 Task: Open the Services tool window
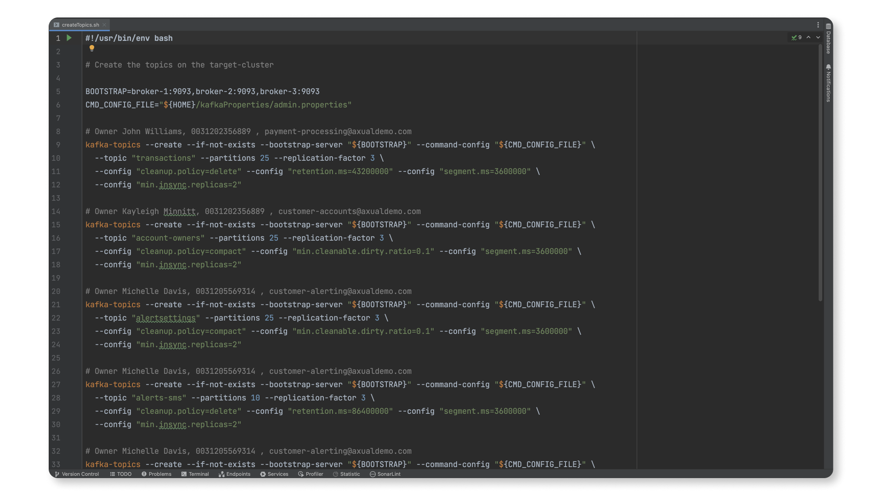[x=274, y=474]
